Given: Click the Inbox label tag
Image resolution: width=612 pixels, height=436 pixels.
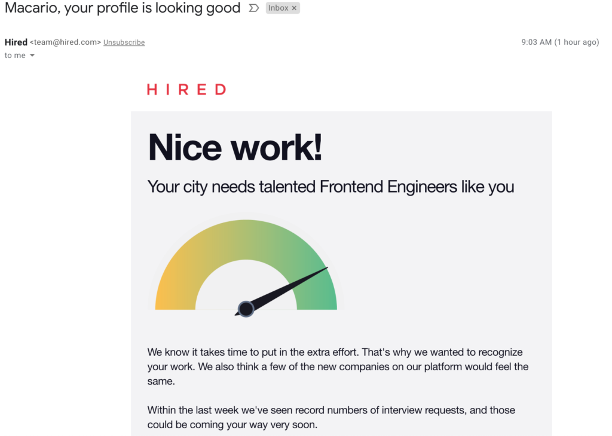Looking at the screenshot, I should [278, 8].
